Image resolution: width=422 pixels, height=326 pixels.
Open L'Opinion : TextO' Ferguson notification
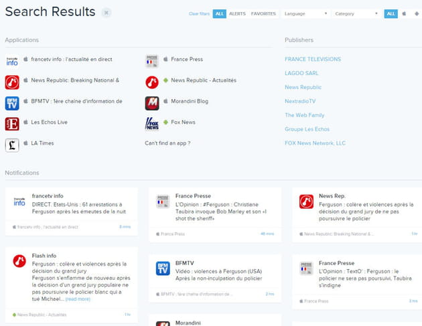(365, 278)
